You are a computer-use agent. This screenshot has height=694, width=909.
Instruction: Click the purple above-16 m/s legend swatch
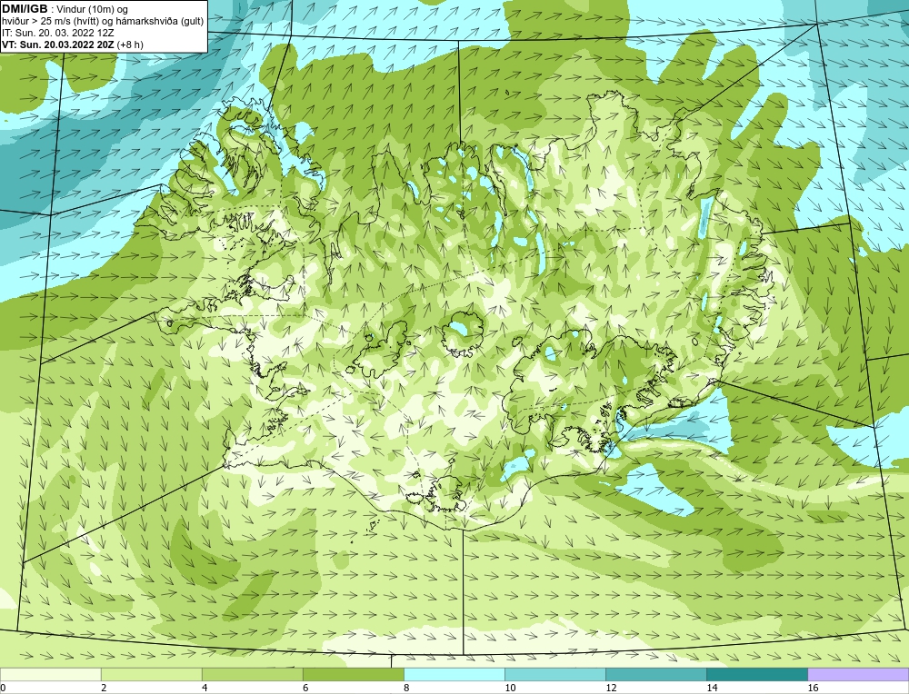pos(858,674)
